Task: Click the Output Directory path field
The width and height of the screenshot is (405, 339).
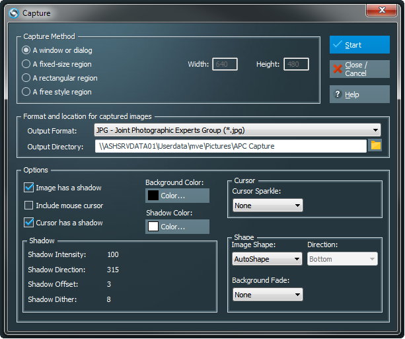Action: coord(230,146)
